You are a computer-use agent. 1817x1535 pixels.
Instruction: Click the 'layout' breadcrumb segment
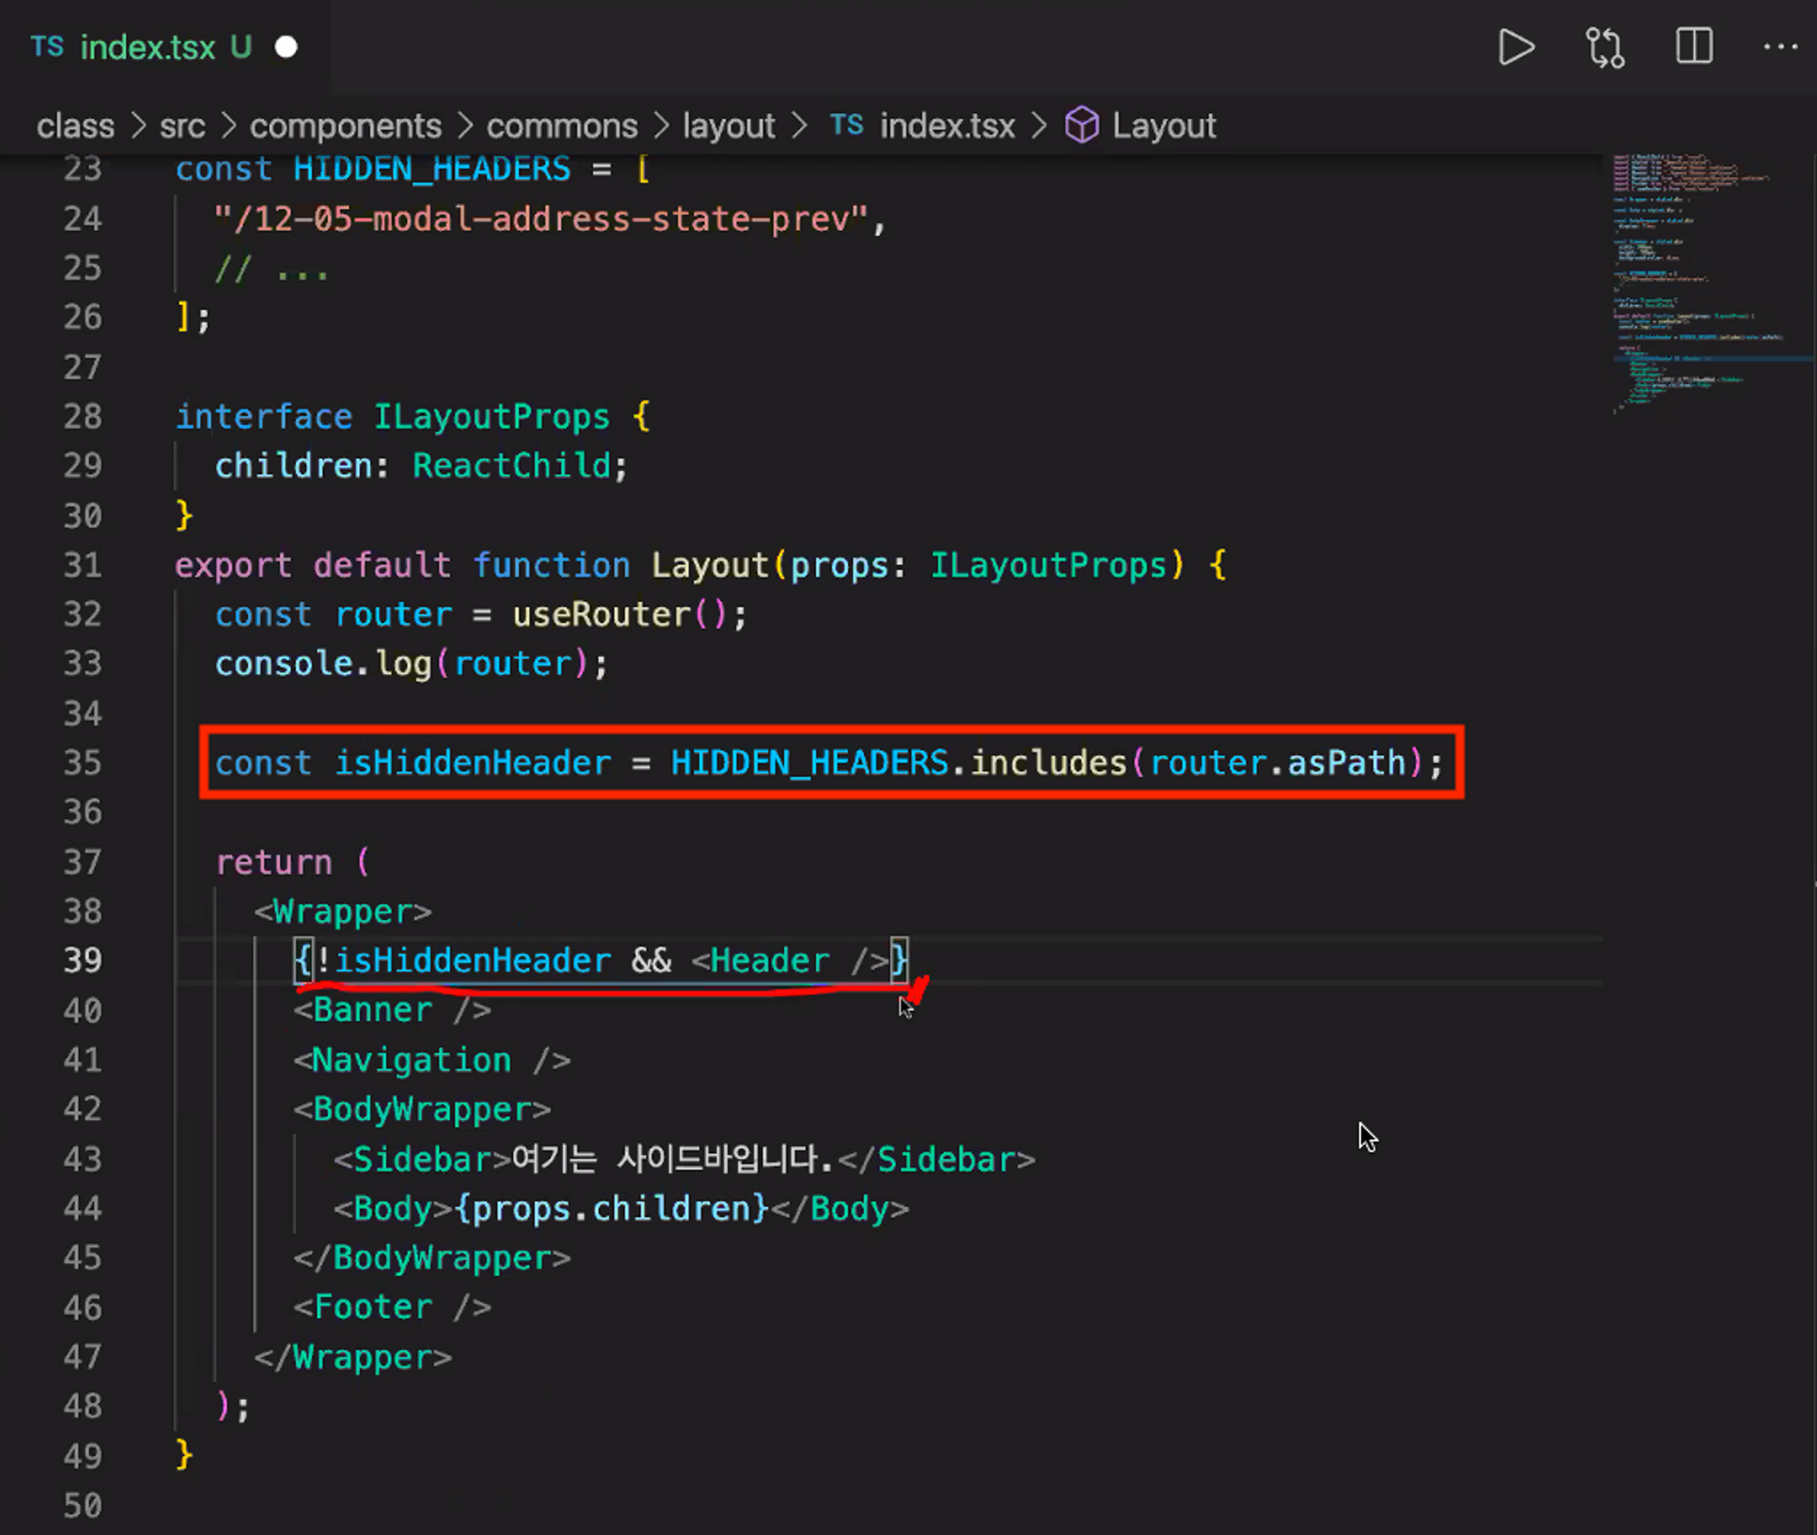[x=729, y=126]
